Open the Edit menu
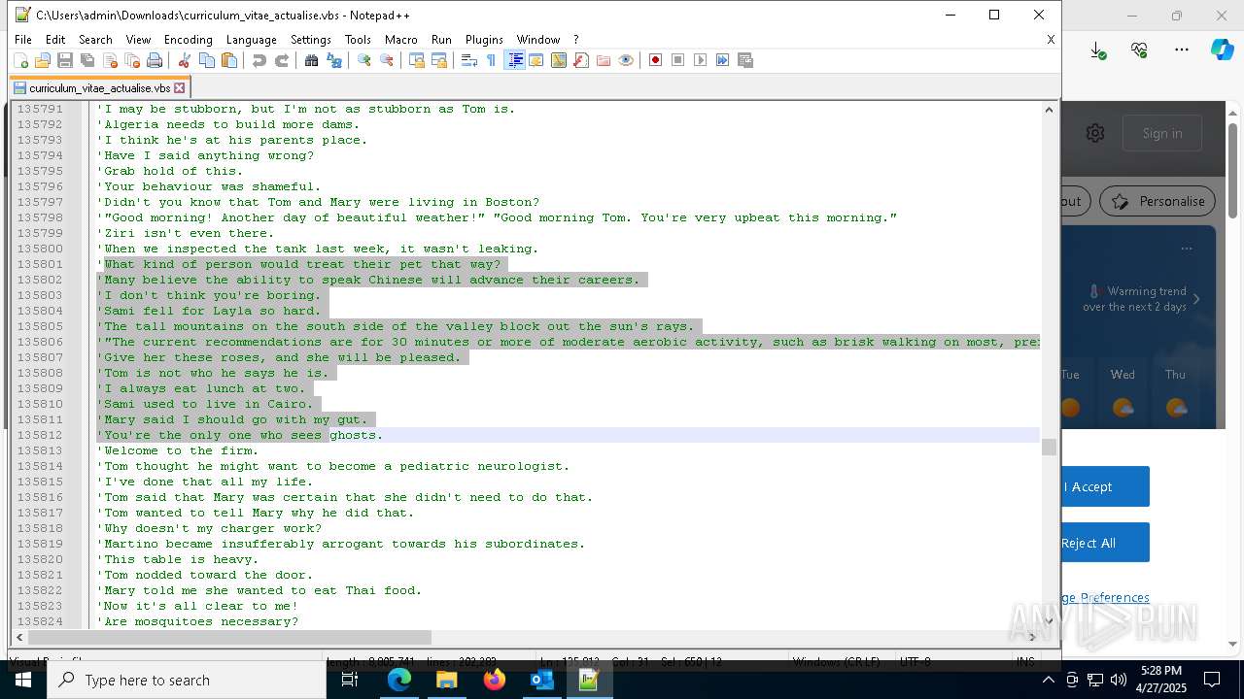 pyautogui.click(x=55, y=40)
